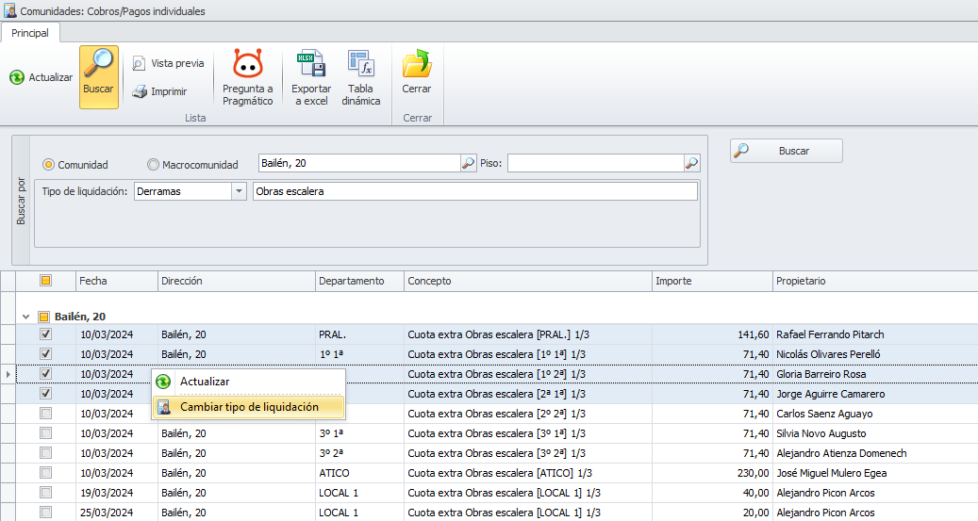This screenshot has width=978, height=521.
Task: Uncheck the Rafael Ferrando Pitarch row checkbox
Action: (45, 334)
